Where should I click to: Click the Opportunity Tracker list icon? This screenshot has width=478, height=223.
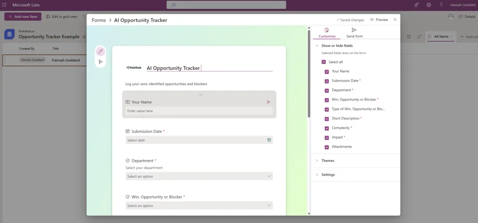coord(9,34)
